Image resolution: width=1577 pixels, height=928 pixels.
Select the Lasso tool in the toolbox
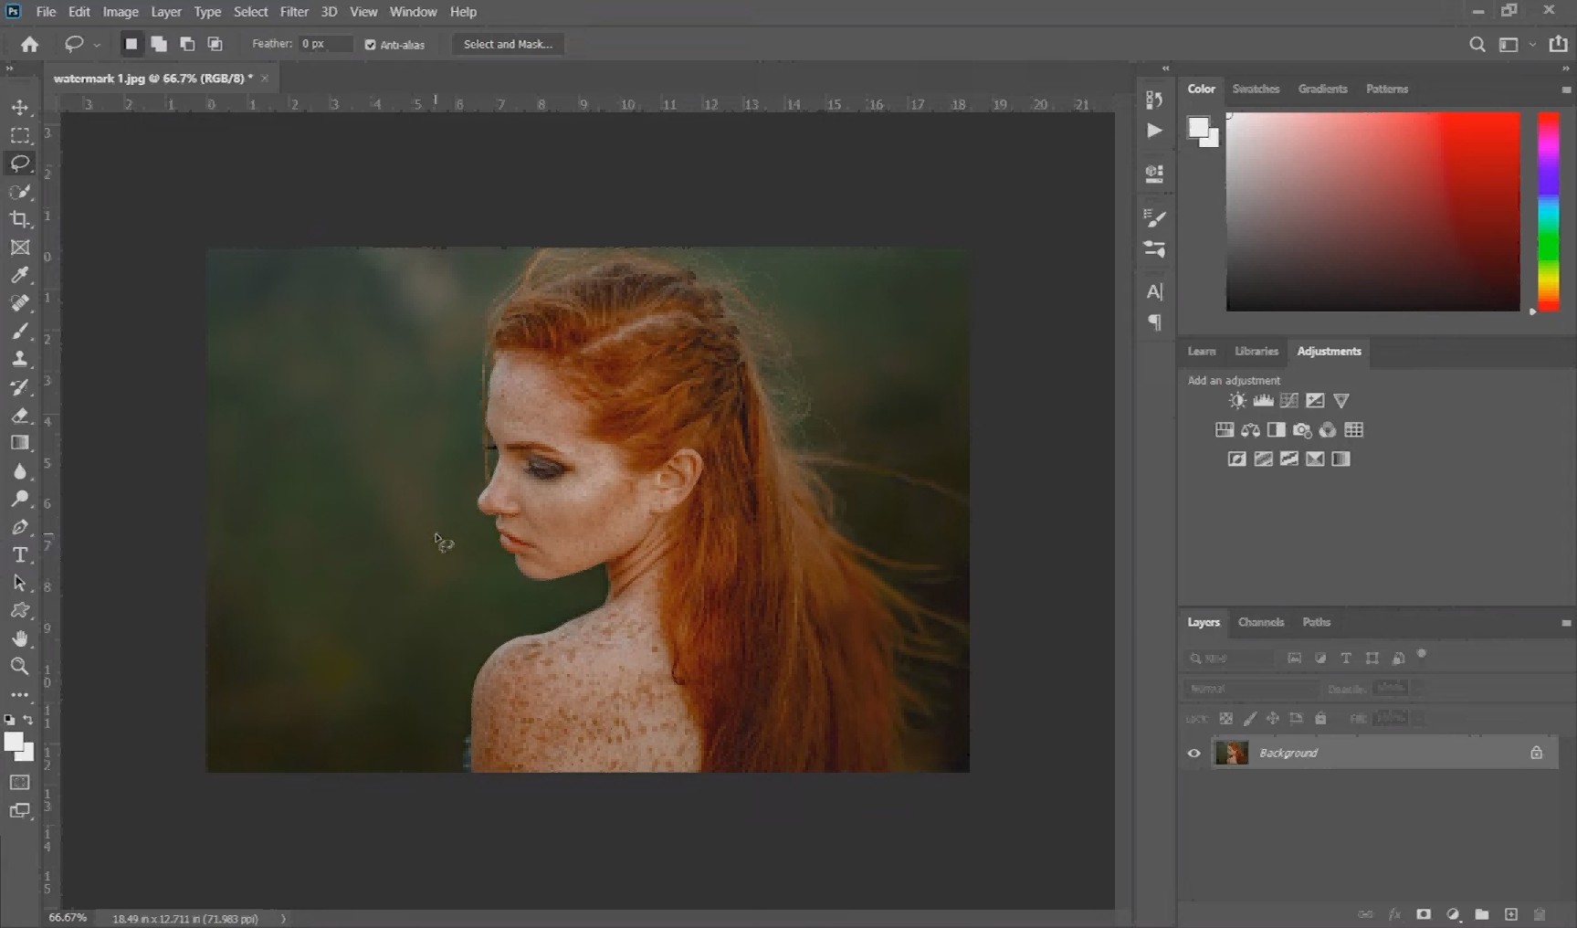click(x=20, y=163)
